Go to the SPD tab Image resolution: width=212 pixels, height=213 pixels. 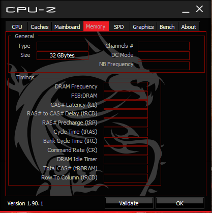click(x=119, y=26)
